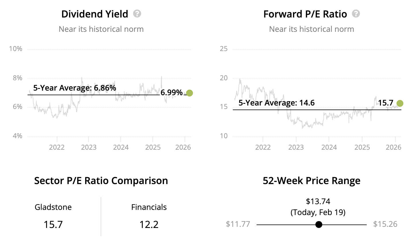Screen dimensions: 410x242
Task: Click the Financials sector P/E value 12.2
Action: tap(149, 224)
